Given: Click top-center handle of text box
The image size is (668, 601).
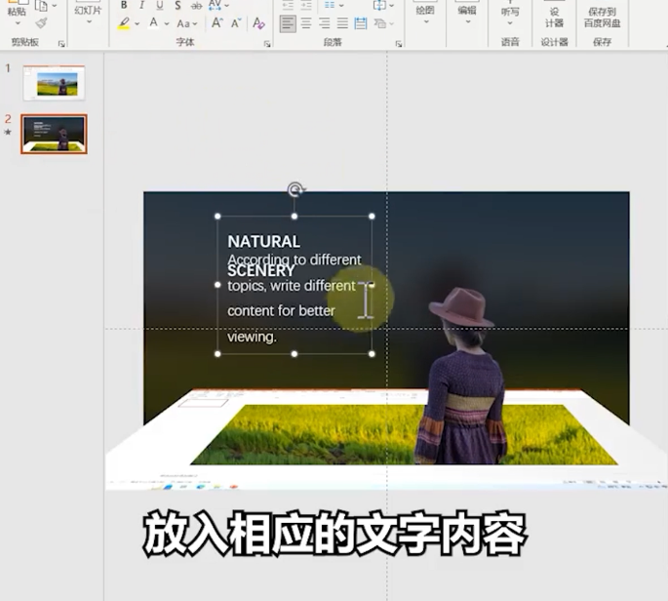Looking at the screenshot, I should [x=295, y=217].
